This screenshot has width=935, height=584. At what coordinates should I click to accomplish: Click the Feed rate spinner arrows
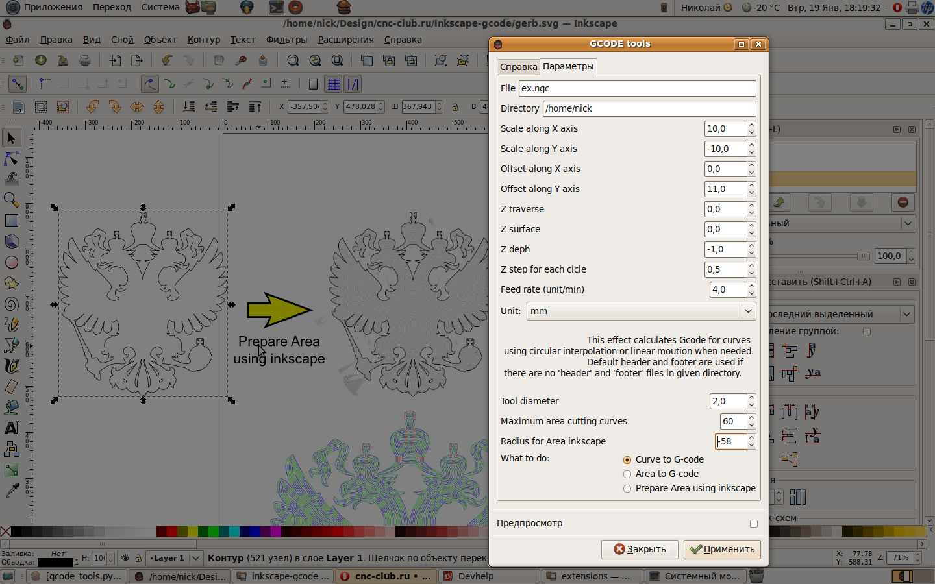(x=751, y=289)
